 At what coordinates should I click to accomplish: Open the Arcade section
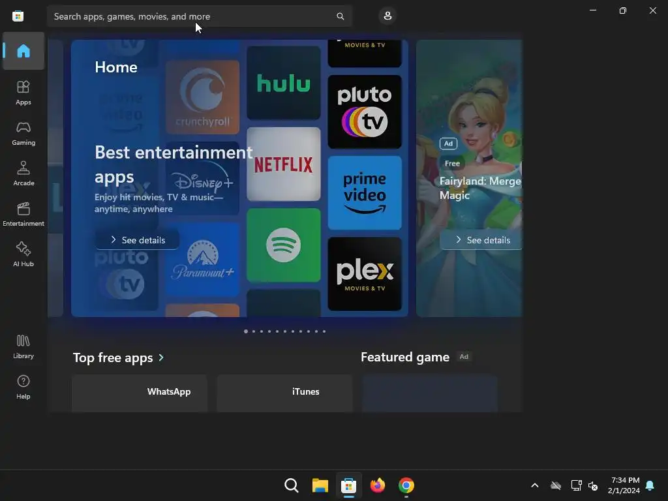click(23, 174)
